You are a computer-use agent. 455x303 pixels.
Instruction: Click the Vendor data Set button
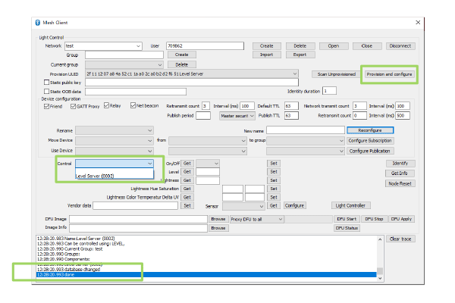pos(187,205)
